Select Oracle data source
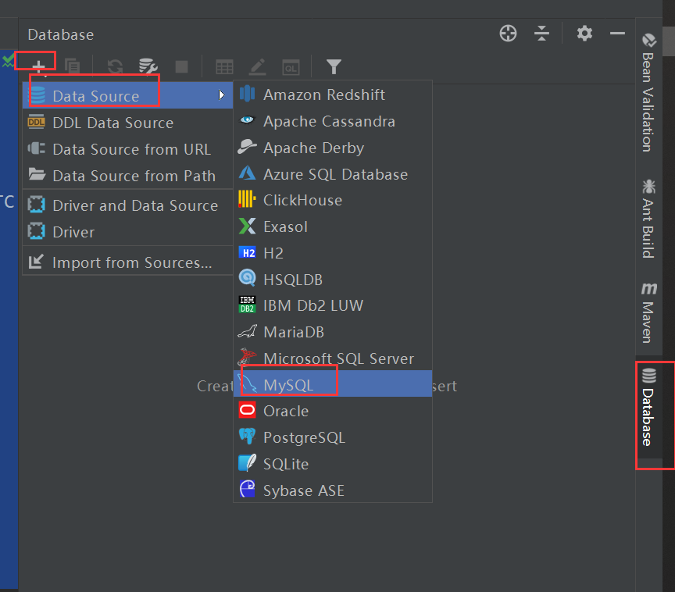The height and width of the screenshot is (592, 675). 333,411
